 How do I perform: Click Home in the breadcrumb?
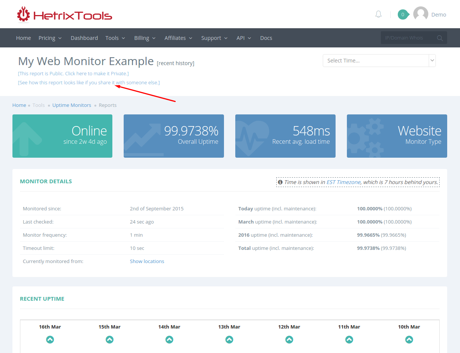[19, 105]
